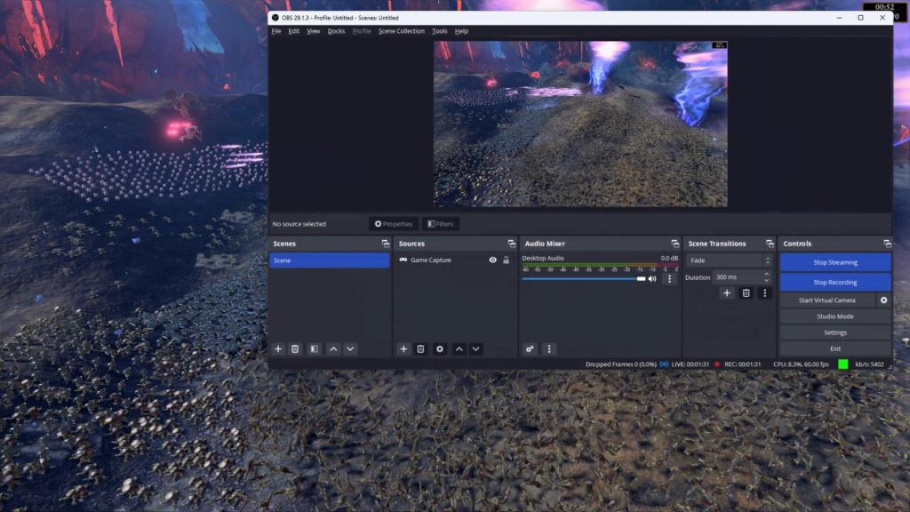Toggle lock on Game Capture source

(506, 260)
